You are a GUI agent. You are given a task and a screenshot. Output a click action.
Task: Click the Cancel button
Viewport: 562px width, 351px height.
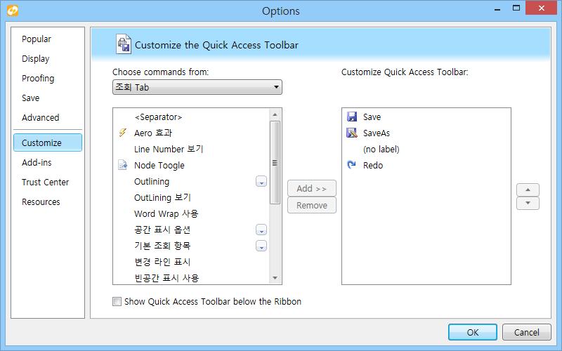point(526,332)
